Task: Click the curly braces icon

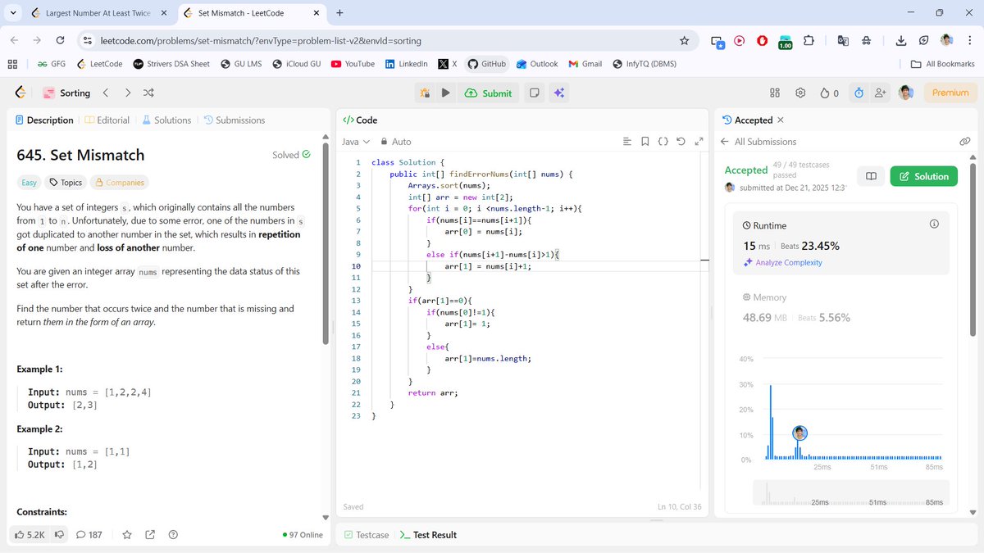Action: (663, 142)
